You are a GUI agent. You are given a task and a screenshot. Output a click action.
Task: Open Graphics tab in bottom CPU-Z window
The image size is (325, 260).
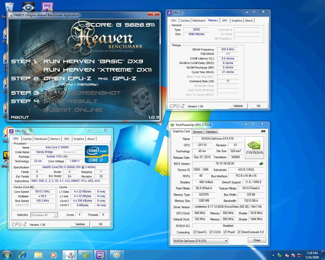[79, 139]
